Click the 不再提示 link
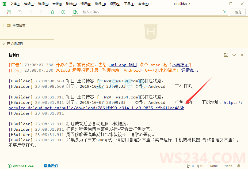248x169 pixels. click(x=180, y=65)
